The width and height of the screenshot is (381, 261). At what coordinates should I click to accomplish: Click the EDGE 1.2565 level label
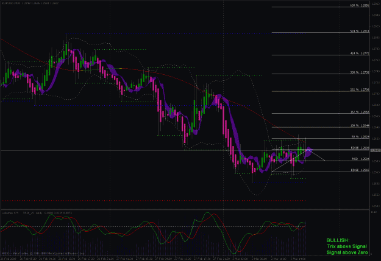pos(360,170)
